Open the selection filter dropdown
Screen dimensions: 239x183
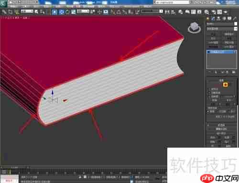[x=27, y=11]
